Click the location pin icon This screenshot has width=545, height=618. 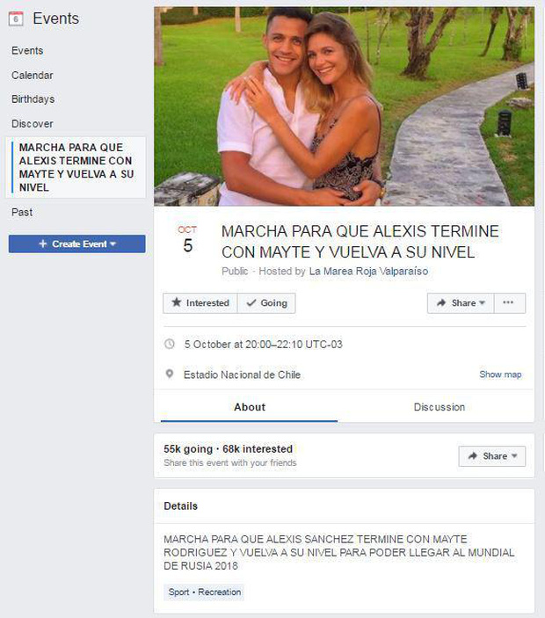pyautogui.click(x=170, y=374)
